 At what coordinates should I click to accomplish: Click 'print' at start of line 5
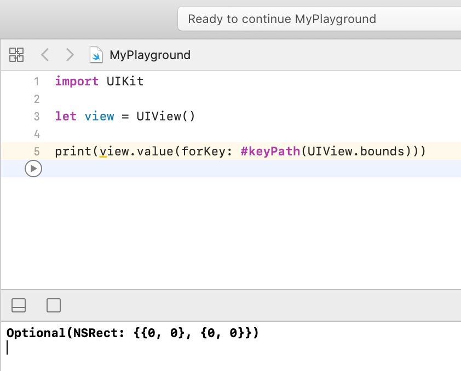pos(73,152)
